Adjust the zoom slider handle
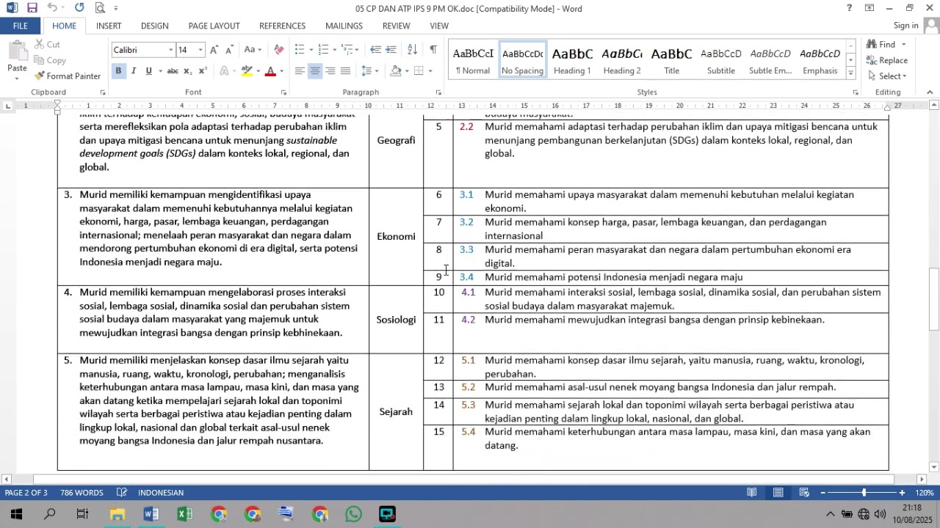940x528 pixels. pos(864,493)
